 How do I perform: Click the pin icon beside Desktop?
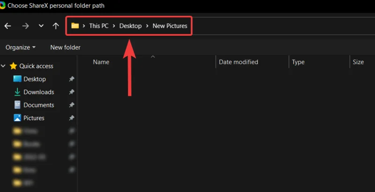[x=72, y=79]
